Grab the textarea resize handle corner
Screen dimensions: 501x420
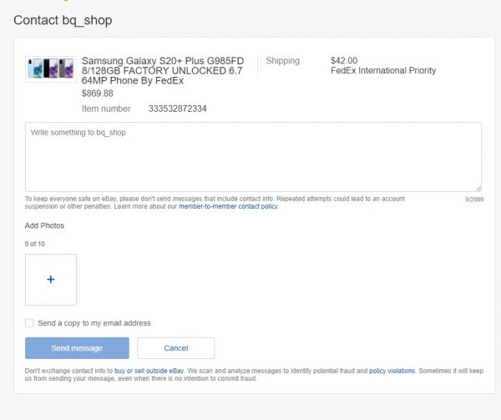[x=478, y=189]
